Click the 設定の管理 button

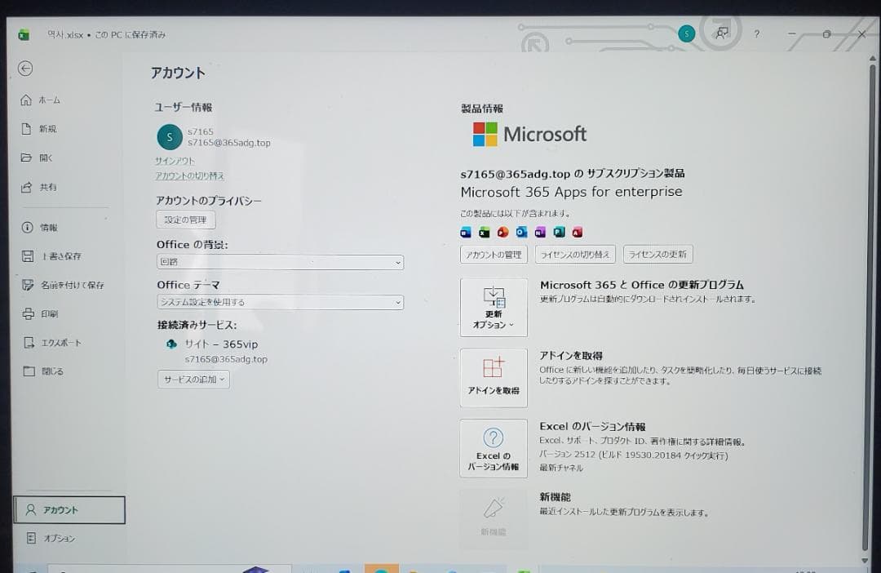(185, 220)
